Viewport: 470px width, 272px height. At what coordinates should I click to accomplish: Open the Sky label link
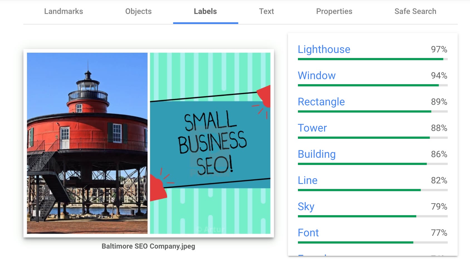(306, 207)
